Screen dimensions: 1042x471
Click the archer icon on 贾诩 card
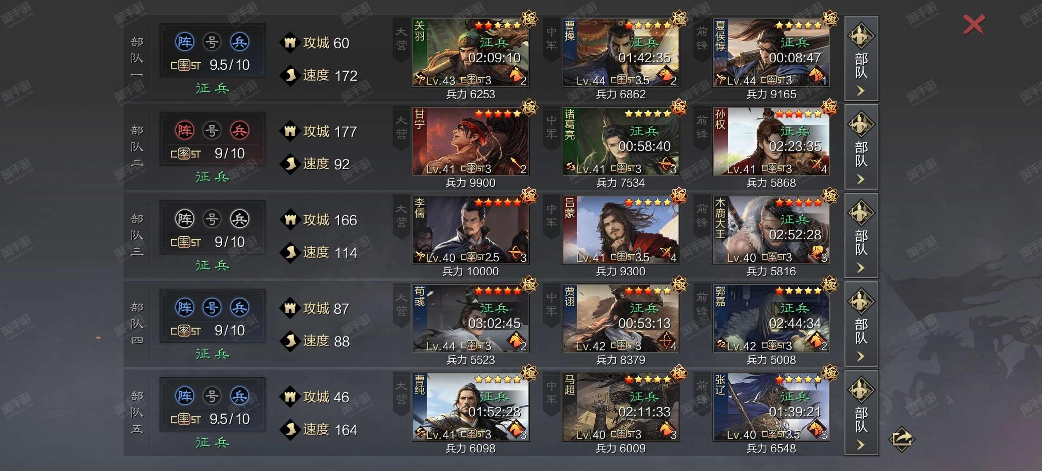(666, 340)
